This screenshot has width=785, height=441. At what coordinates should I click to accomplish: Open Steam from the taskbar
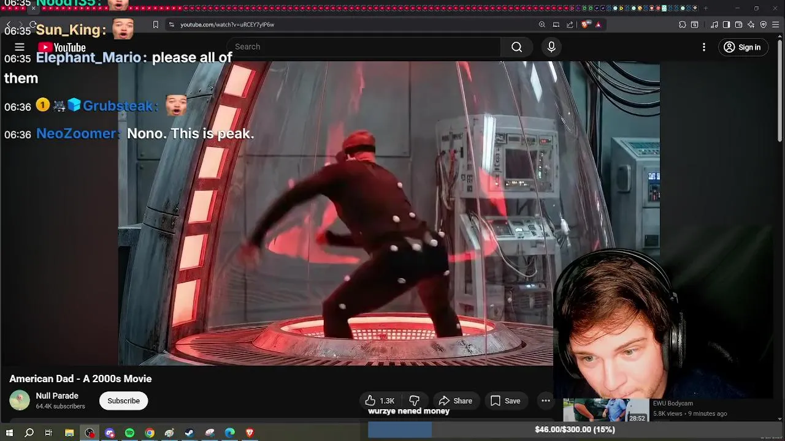point(190,433)
